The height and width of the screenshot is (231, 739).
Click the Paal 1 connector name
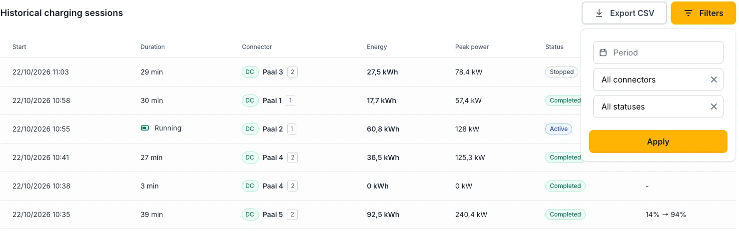tap(272, 100)
